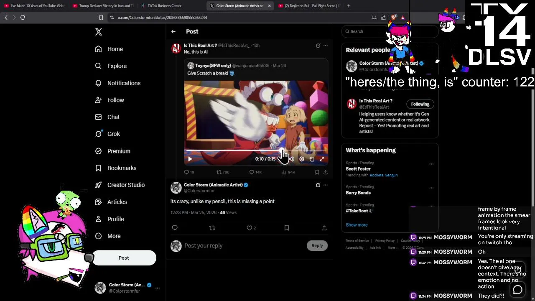Repost the Color Storm post
Viewport: 535px width, 301px height.
[x=212, y=228]
